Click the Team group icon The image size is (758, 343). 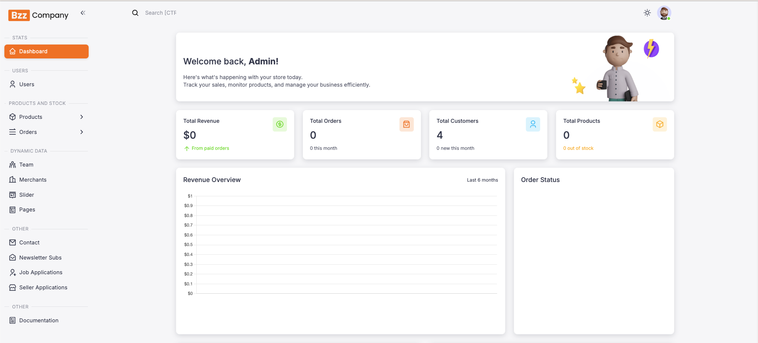click(x=13, y=165)
